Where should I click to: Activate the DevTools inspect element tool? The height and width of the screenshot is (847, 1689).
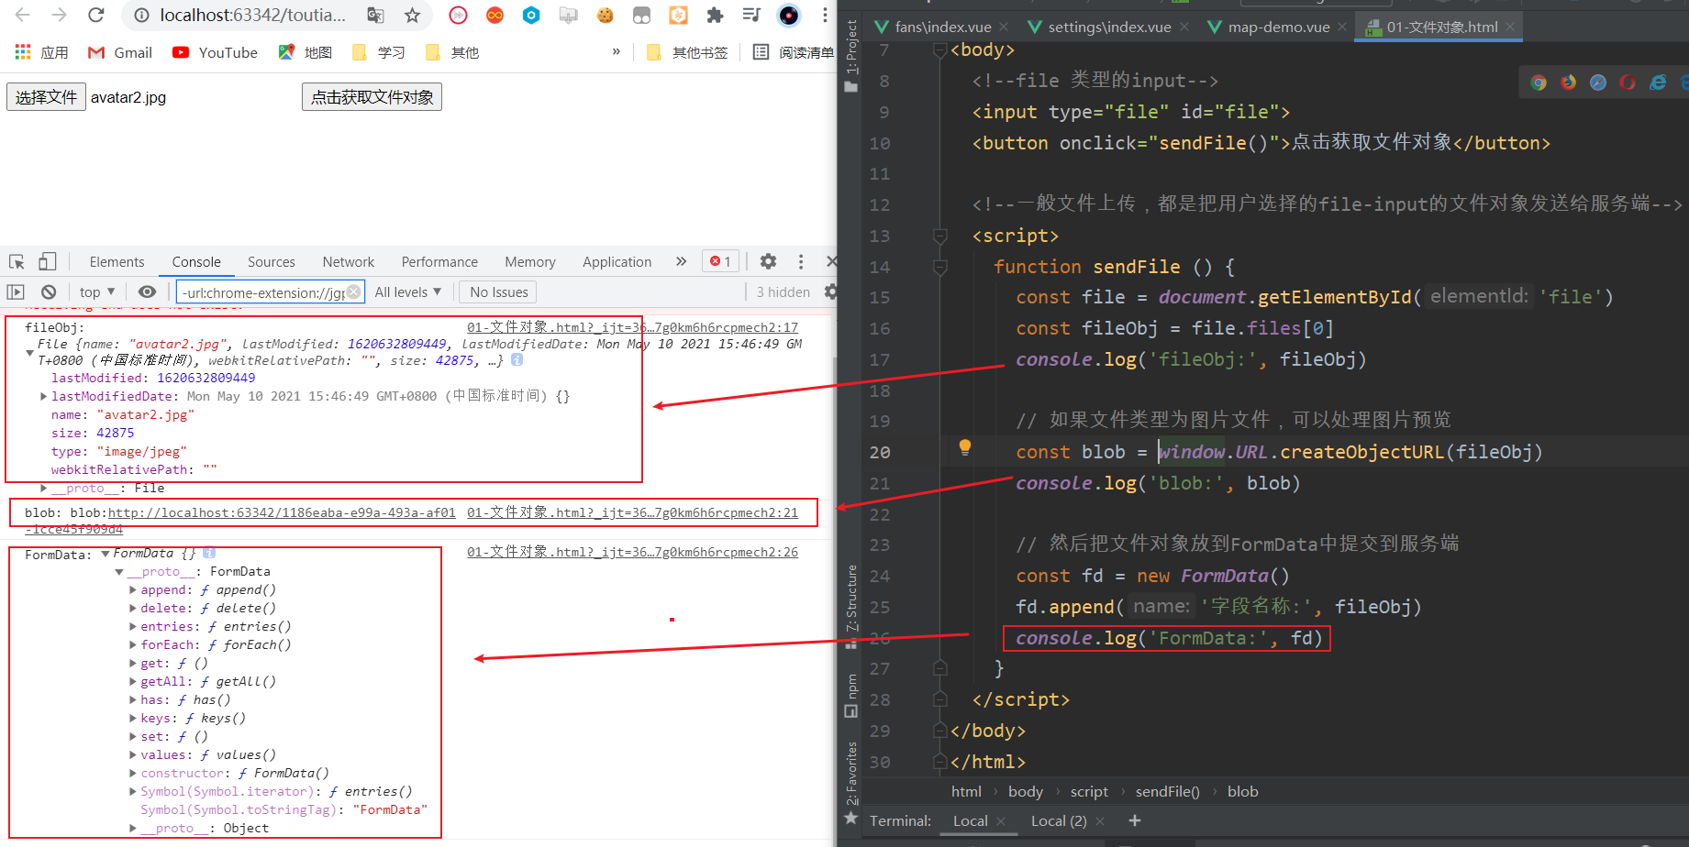pos(17,261)
